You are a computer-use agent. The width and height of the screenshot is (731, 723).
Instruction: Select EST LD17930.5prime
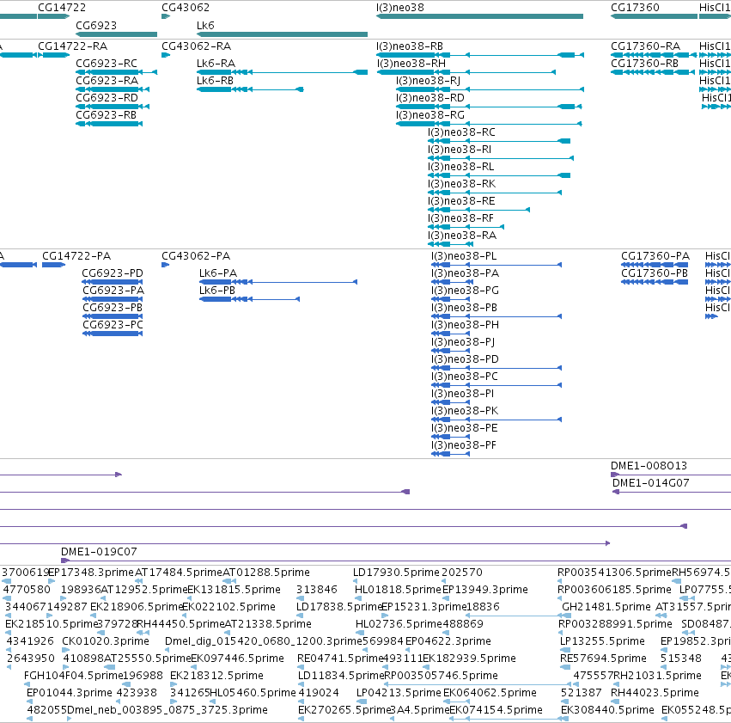click(396, 573)
